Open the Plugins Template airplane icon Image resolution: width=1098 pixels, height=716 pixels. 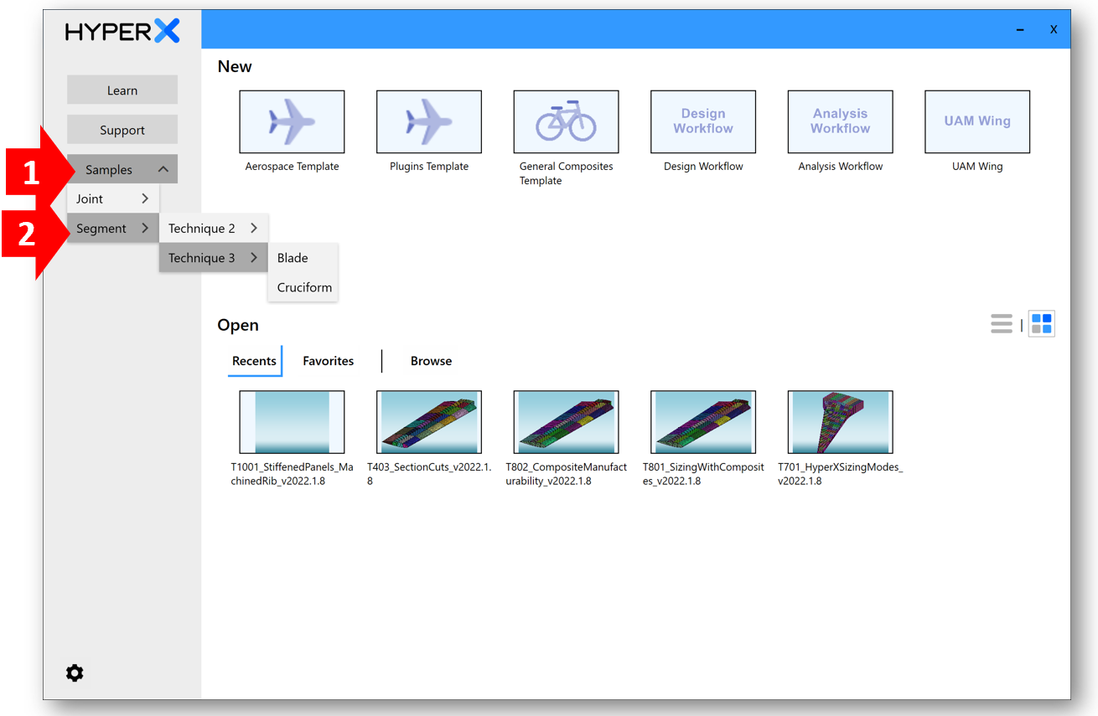[x=429, y=122]
